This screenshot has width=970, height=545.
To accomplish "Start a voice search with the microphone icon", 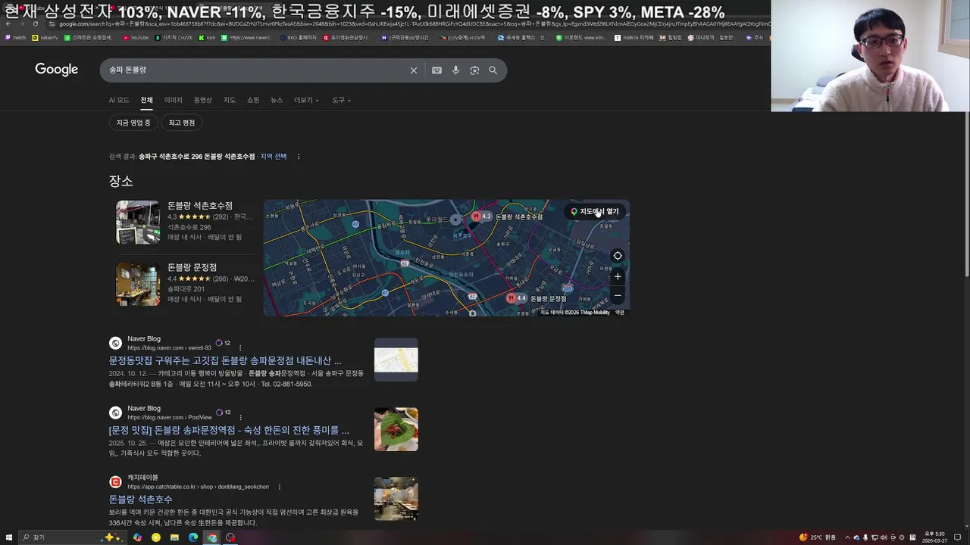I will pyautogui.click(x=455, y=70).
